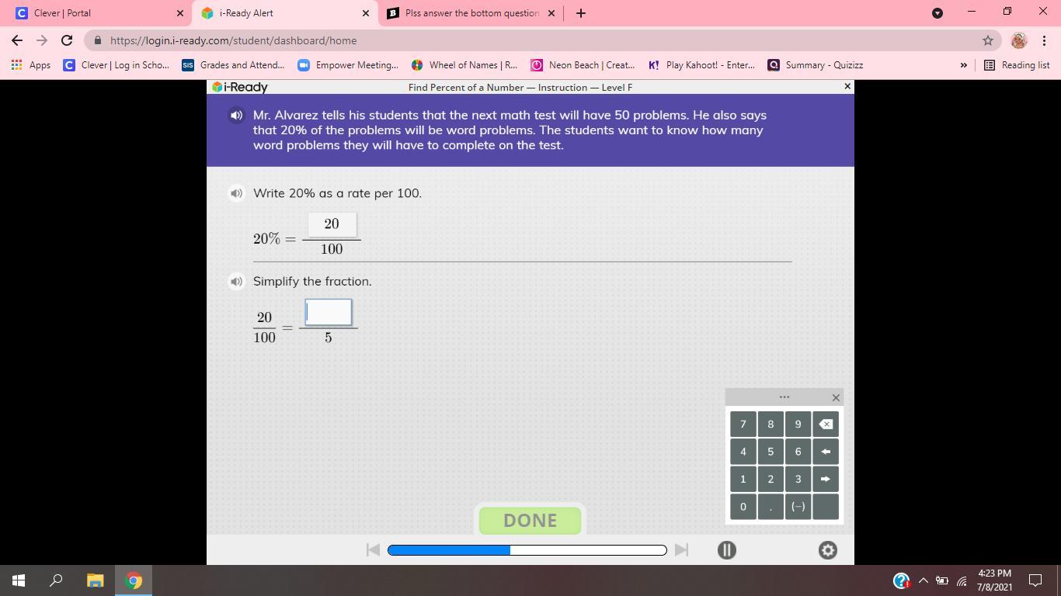Tap the 5 key on the keypad
Screen dimensions: 1061x596
click(771, 451)
